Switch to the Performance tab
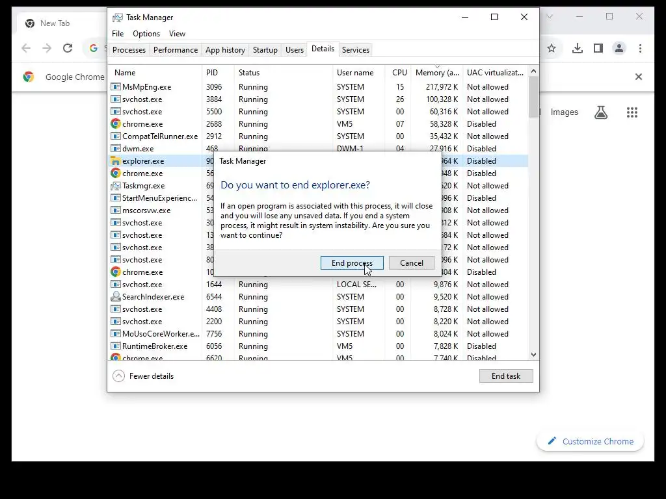The height and width of the screenshot is (499, 666). pos(176,49)
